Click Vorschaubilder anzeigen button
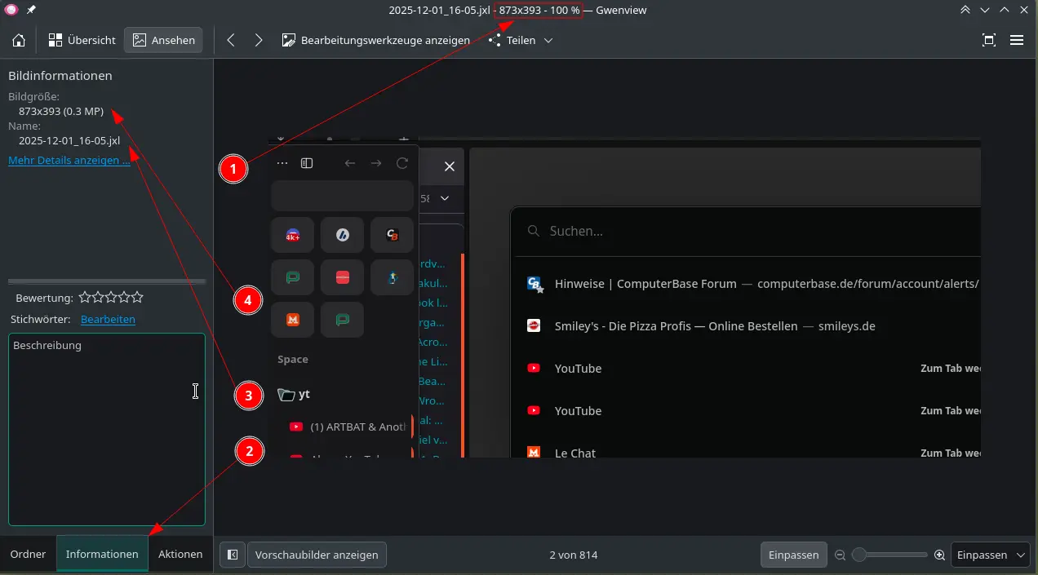The image size is (1038, 575). pyautogui.click(x=317, y=555)
